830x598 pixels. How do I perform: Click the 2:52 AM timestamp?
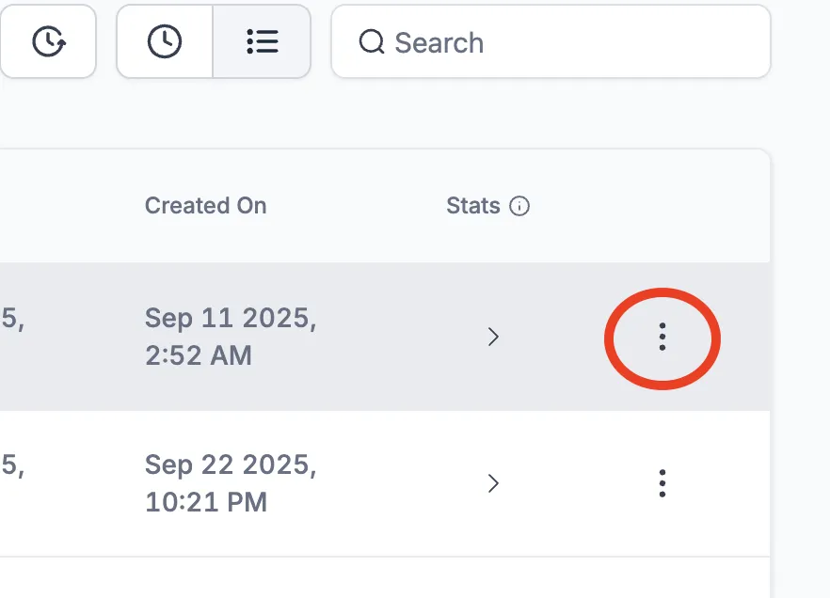coord(198,355)
